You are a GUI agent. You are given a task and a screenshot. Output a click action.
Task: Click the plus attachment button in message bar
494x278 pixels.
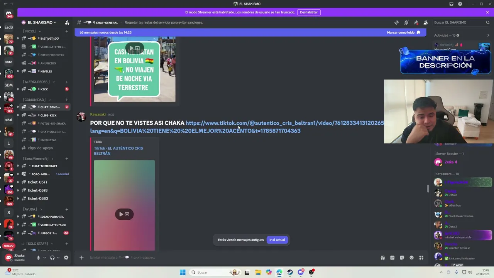tap(81, 258)
